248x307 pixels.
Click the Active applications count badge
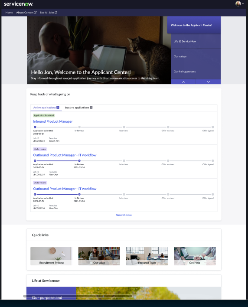coord(58,107)
